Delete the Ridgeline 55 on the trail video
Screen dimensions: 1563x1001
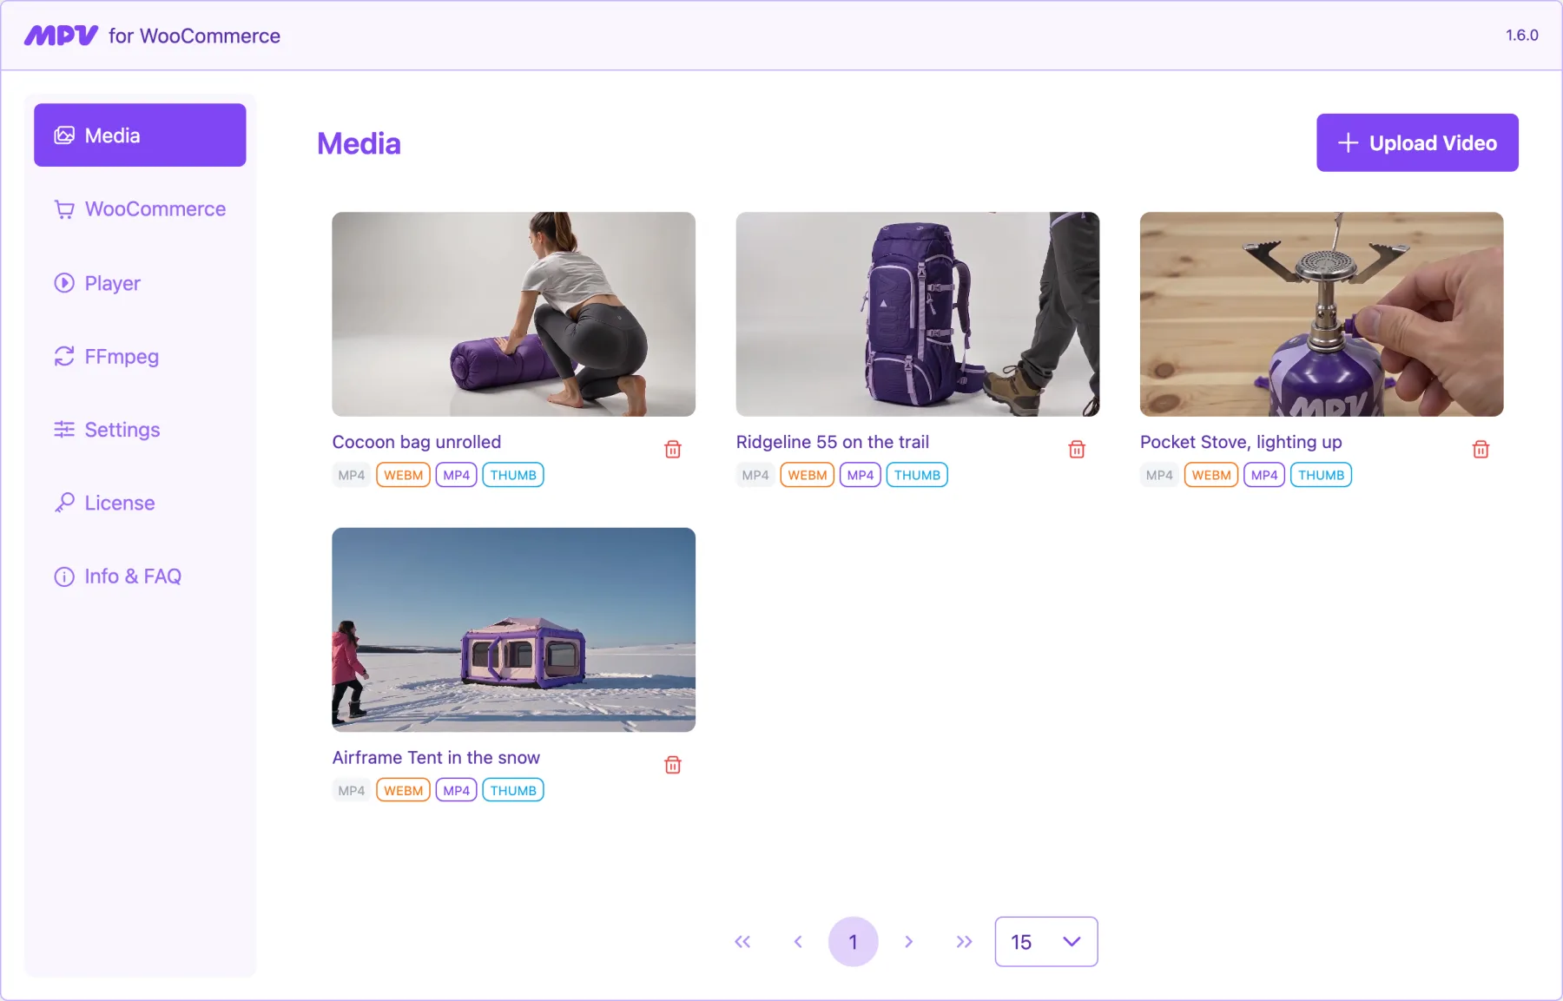(x=1077, y=449)
